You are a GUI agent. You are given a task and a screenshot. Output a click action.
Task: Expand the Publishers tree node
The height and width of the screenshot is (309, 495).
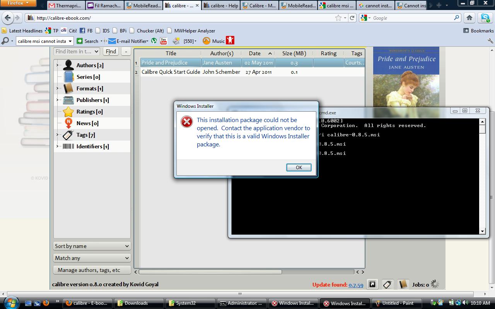pyautogui.click(x=58, y=100)
